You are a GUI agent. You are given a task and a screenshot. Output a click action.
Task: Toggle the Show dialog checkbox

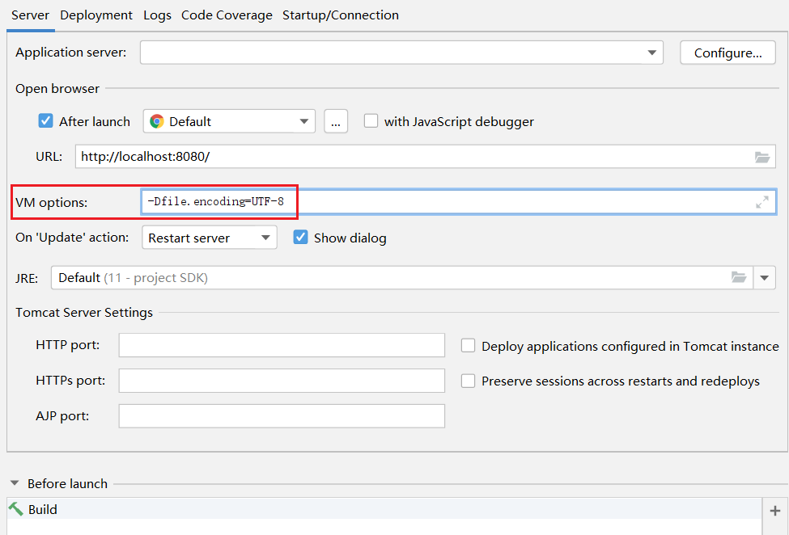click(x=301, y=238)
